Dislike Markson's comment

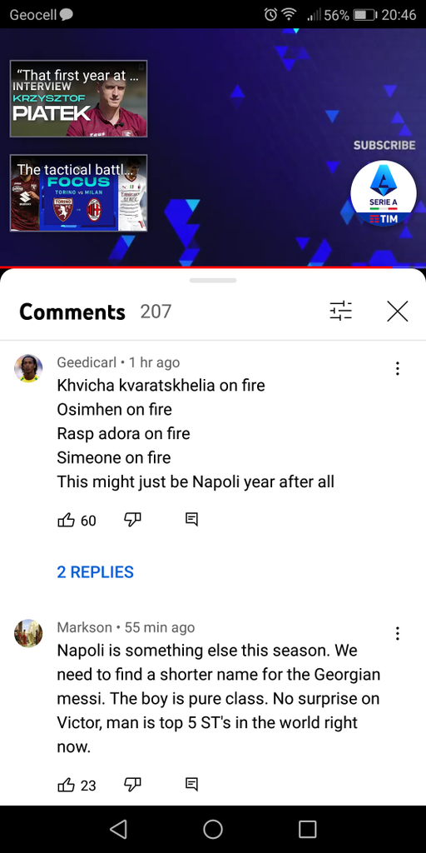[x=132, y=785]
